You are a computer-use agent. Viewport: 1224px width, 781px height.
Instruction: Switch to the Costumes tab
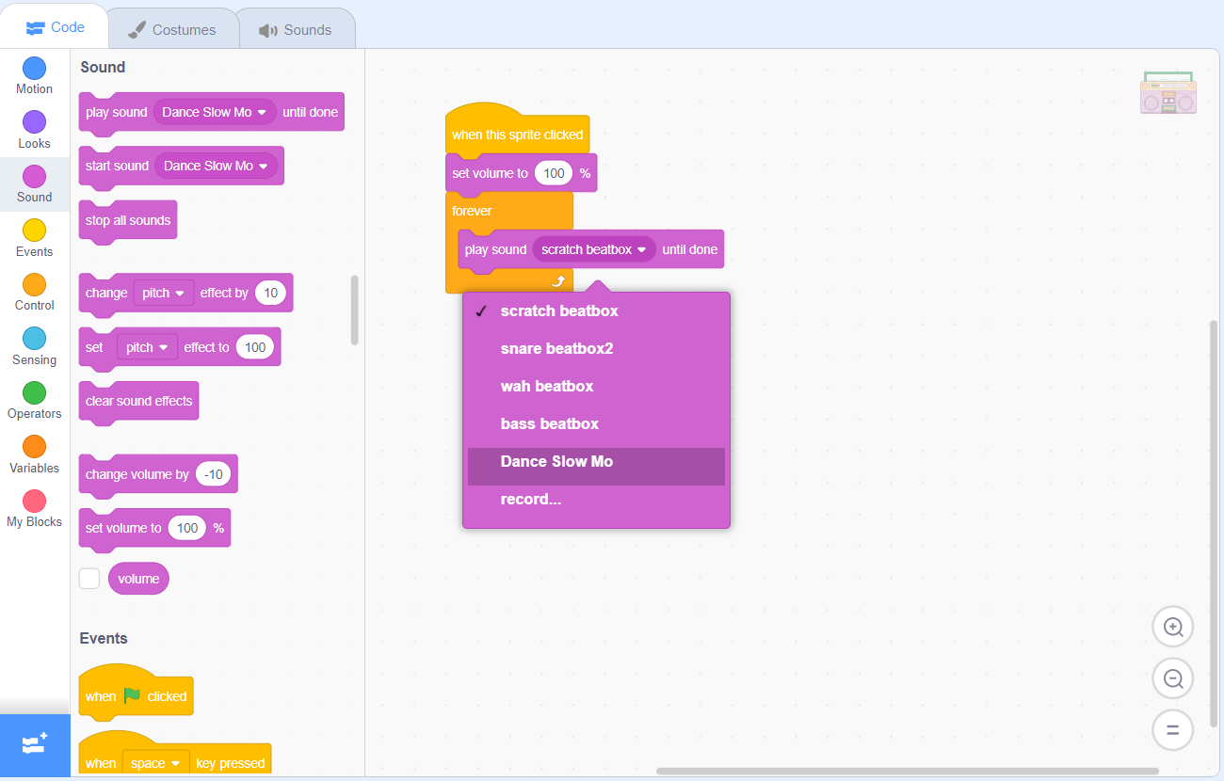[x=172, y=29]
